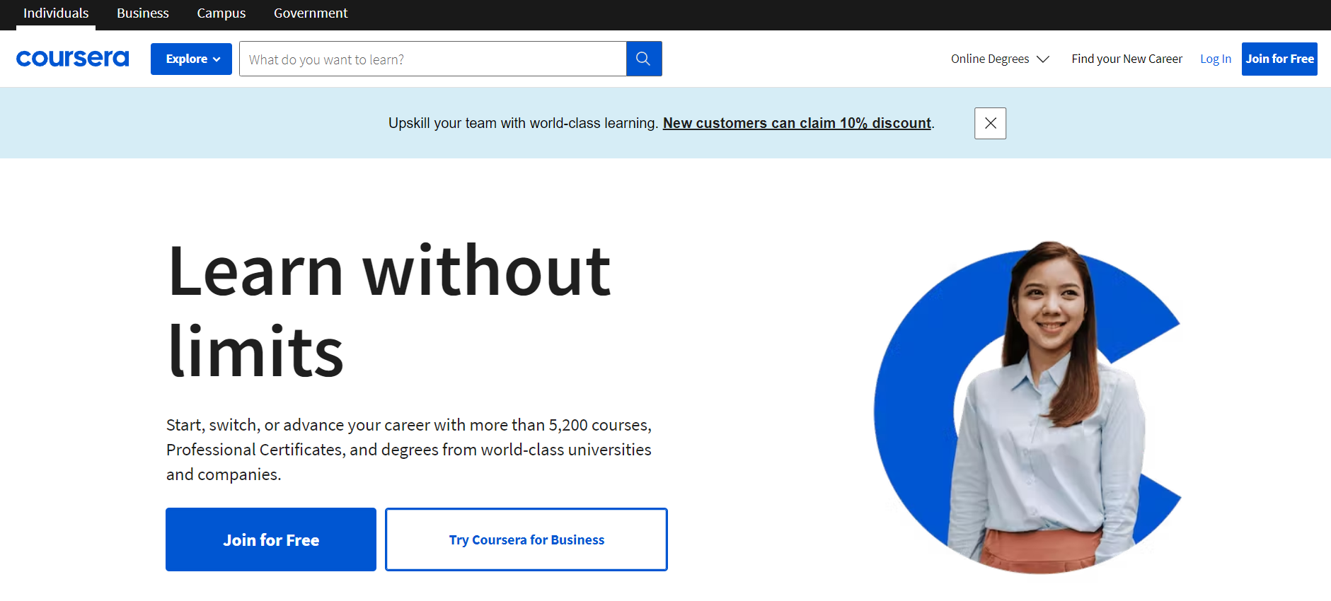Click the chevron beside Online Degrees
This screenshot has height=601, width=1331.
[1043, 59]
